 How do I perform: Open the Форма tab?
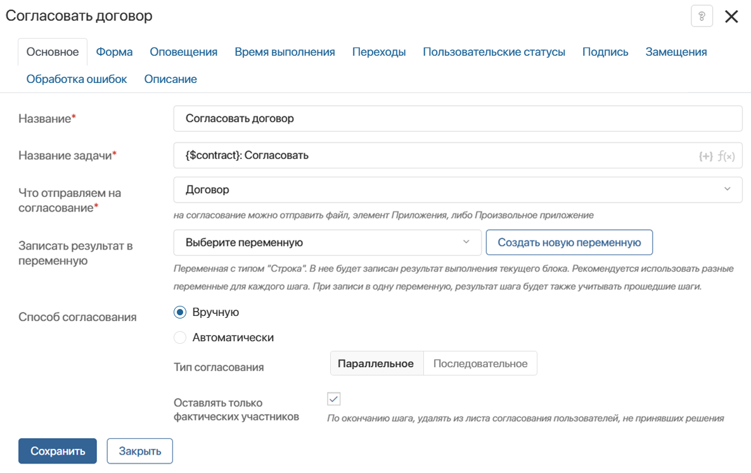pyautogui.click(x=115, y=52)
